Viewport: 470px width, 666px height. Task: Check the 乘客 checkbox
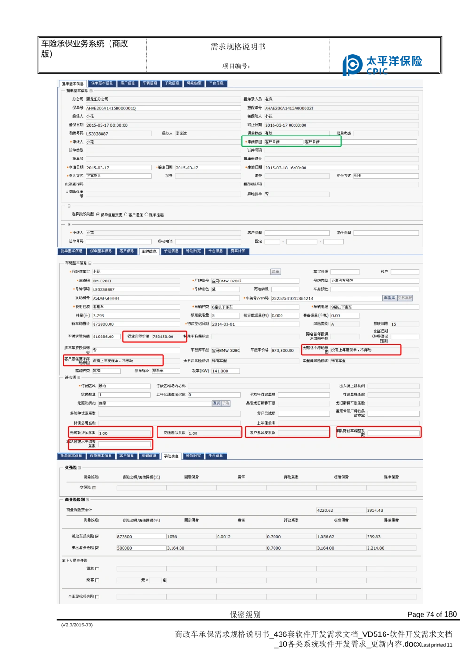pyautogui.click(x=97, y=580)
